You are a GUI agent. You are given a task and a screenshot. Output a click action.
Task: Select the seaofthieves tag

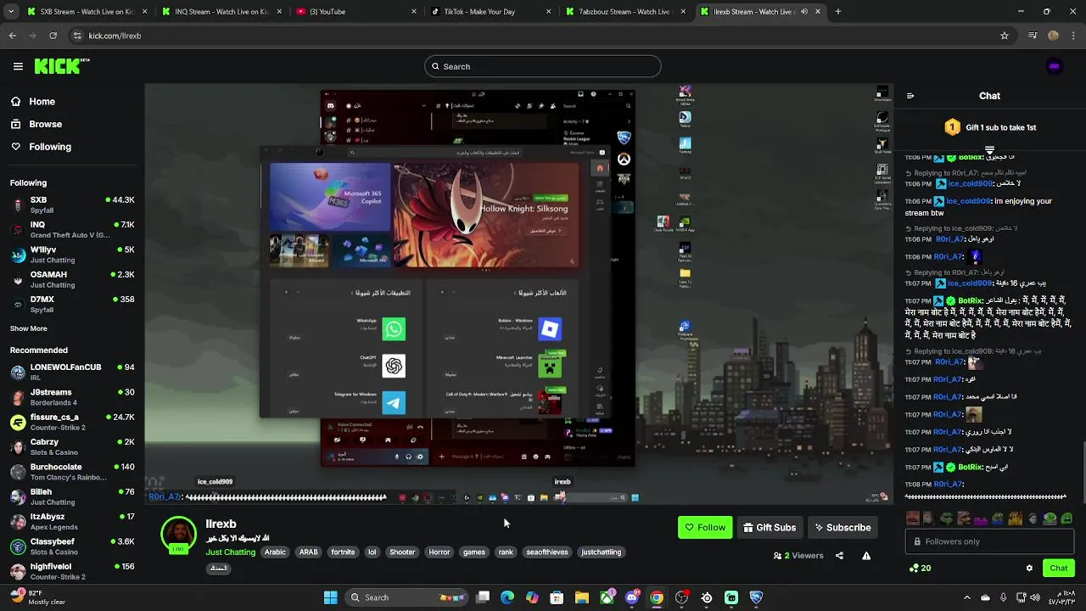[547, 552]
